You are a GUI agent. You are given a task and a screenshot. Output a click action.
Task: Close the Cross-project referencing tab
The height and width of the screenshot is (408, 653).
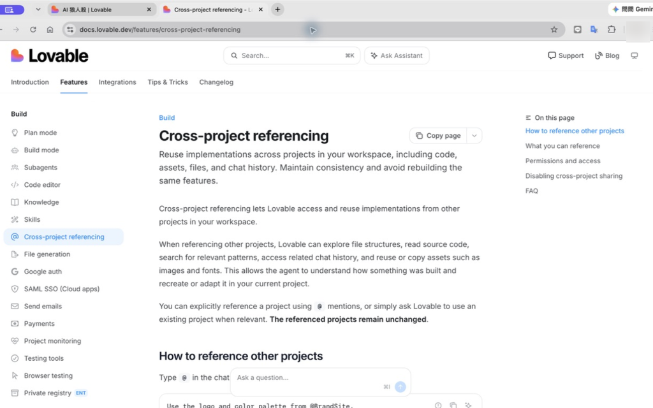pyautogui.click(x=261, y=10)
